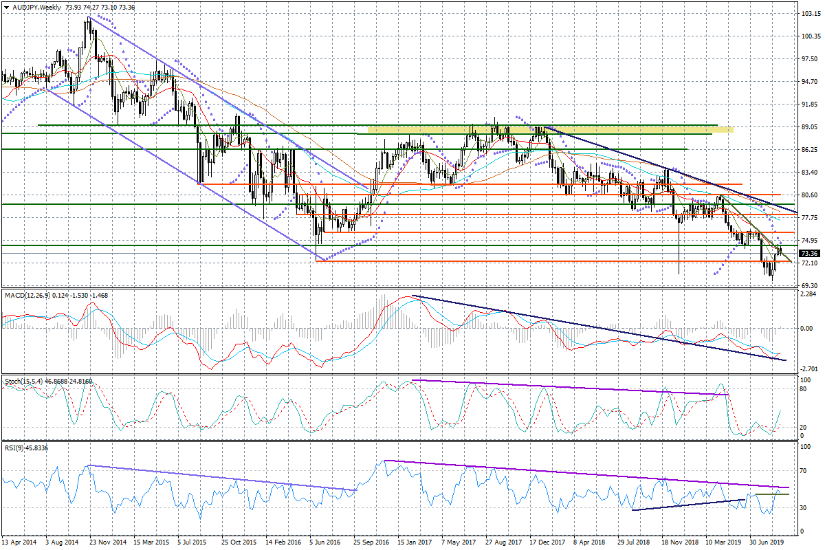Click the 103.15 price axis label
This screenshot has width=825, height=550.
pos(811,14)
